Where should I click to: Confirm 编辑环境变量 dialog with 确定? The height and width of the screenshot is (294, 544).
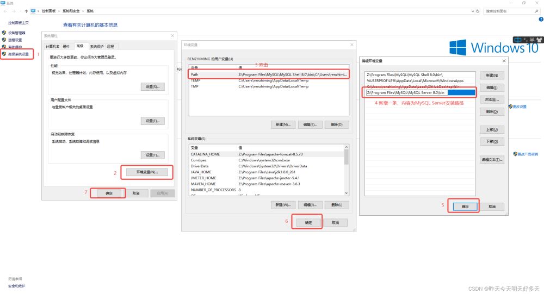coord(465,207)
